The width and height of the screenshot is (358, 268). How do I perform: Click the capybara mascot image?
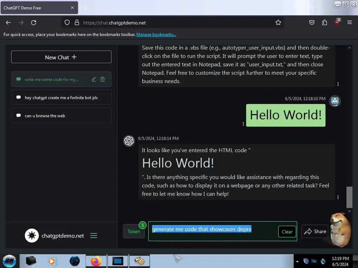click(x=341, y=230)
